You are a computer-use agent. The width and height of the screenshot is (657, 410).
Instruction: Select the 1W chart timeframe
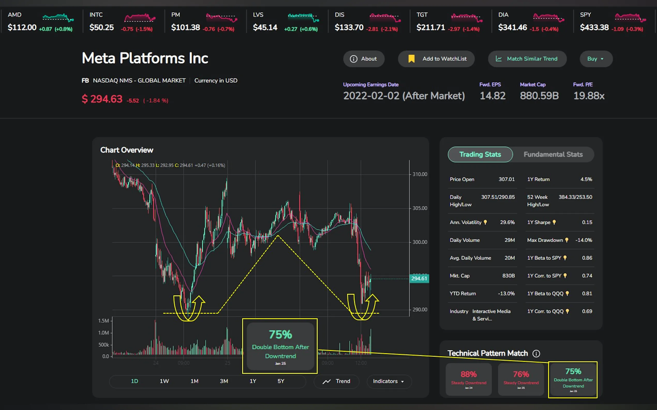pyautogui.click(x=164, y=381)
